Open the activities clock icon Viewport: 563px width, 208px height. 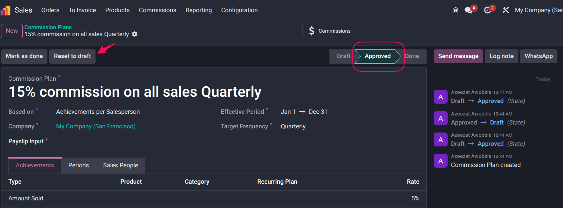click(487, 10)
